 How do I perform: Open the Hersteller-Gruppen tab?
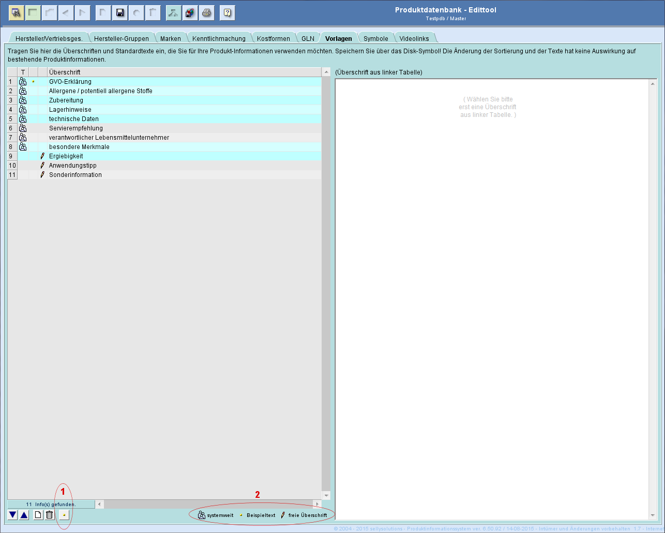(122, 38)
